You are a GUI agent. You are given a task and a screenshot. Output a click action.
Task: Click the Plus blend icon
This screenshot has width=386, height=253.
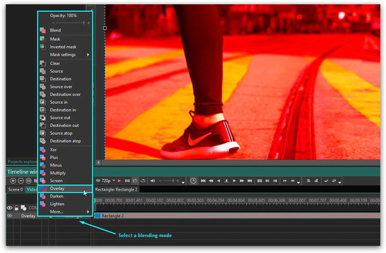[x=43, y=157]
